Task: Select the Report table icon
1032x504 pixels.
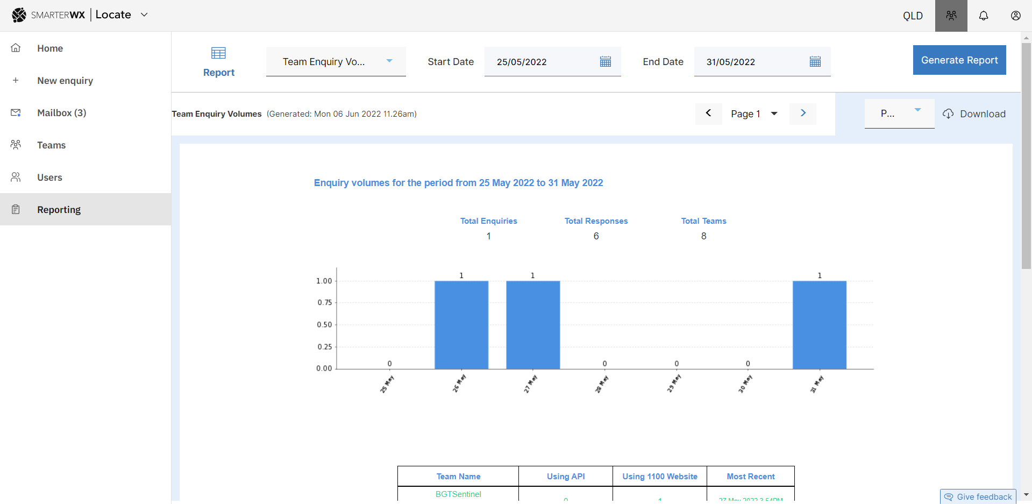Action: [x=218, y=53]
